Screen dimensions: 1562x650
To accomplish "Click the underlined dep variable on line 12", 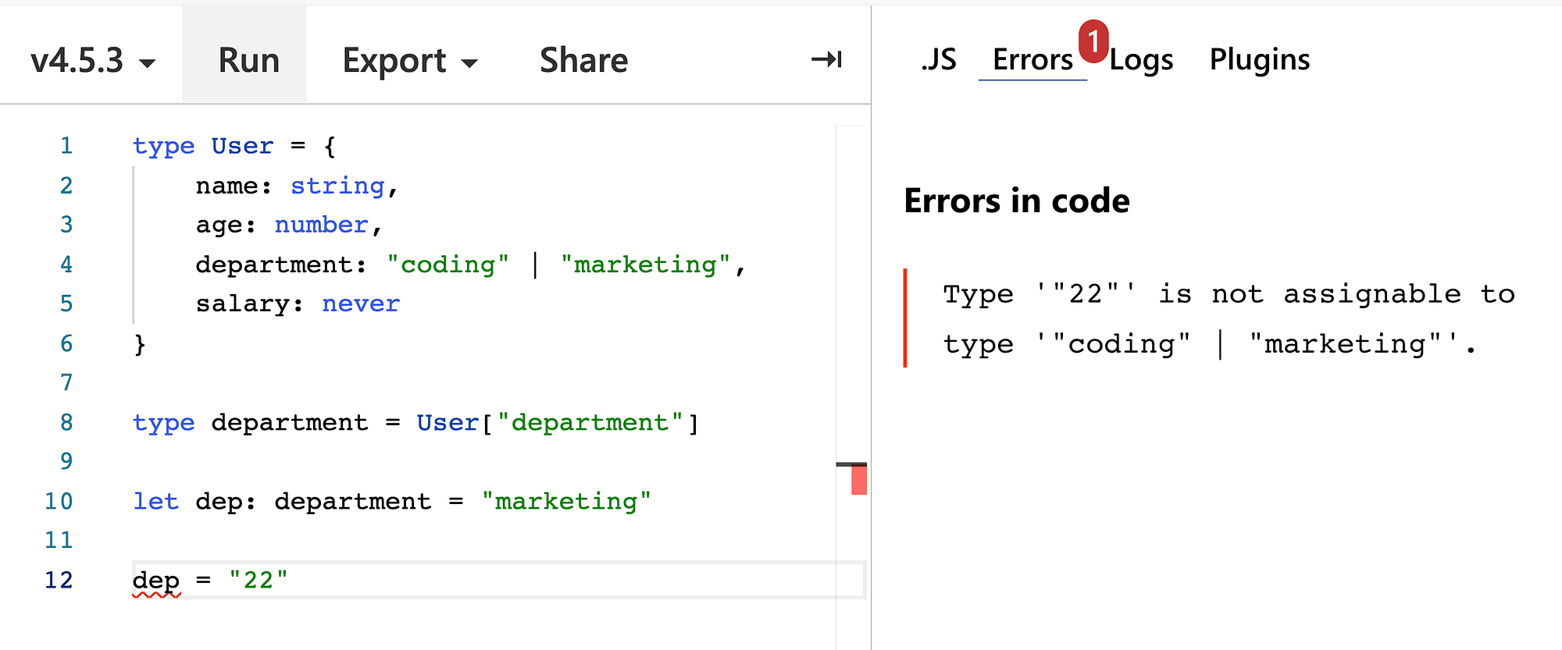I will (156, 581).
